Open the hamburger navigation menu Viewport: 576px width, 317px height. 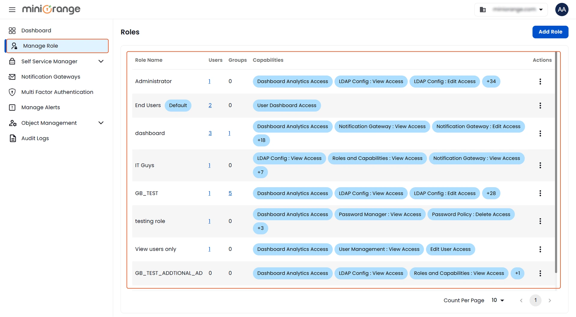(x=12, y=9)
